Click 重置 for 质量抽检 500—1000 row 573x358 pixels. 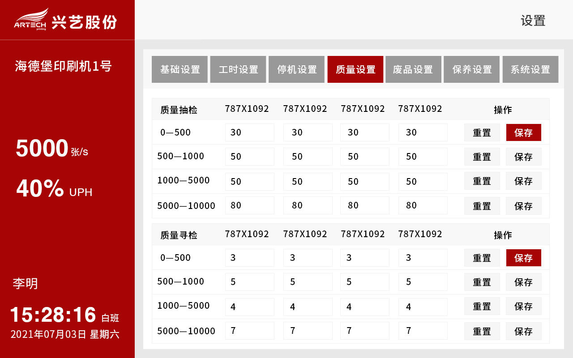pyautogui.click(x=482, y=157)
